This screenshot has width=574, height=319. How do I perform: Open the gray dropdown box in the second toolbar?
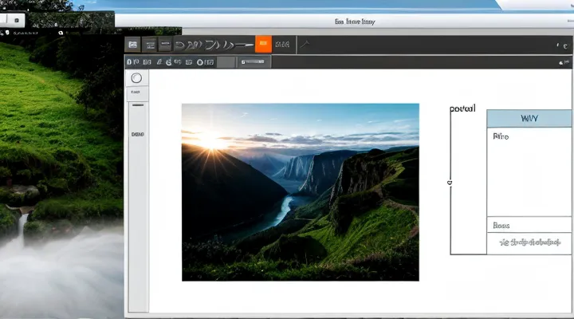click(x=226, y=61)
